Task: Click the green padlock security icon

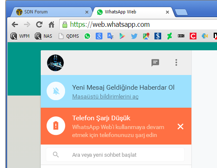Action: click(65, 25)
